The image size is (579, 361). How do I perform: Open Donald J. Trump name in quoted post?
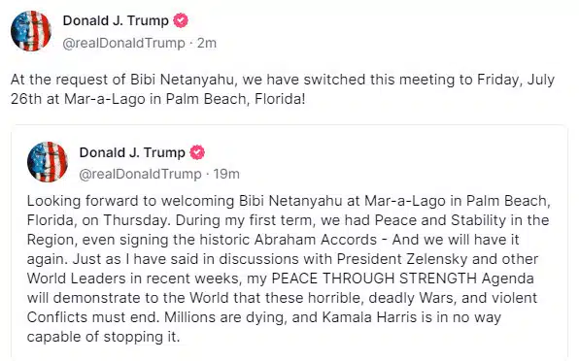[132, 152]
